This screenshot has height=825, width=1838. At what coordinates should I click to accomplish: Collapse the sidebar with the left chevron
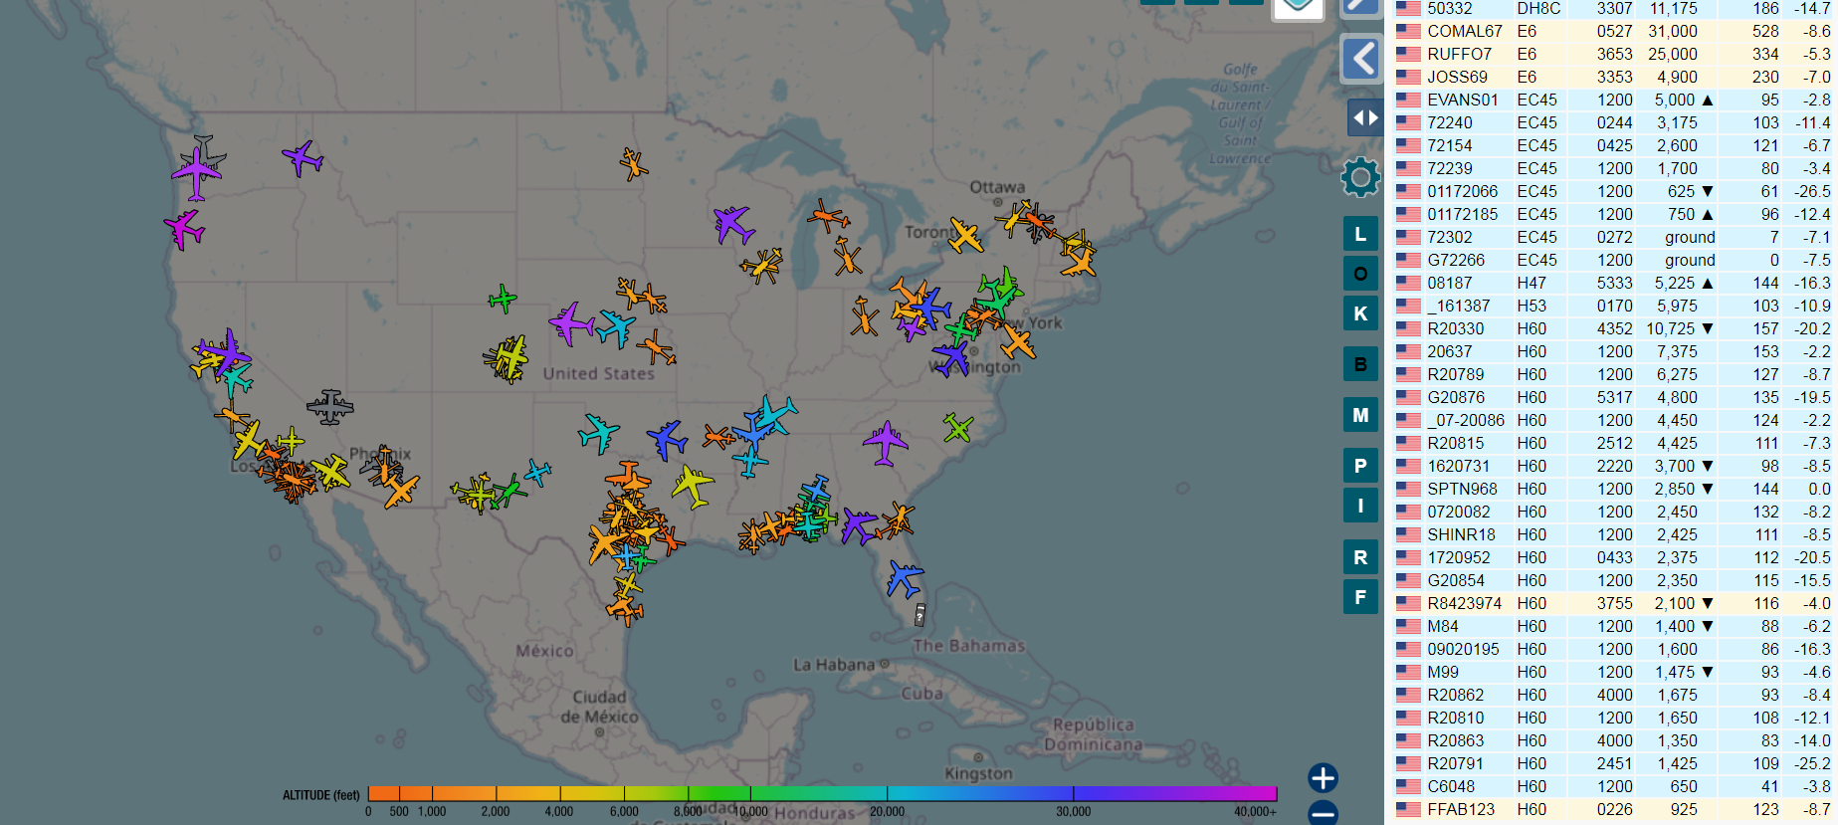coord(1361,59)
